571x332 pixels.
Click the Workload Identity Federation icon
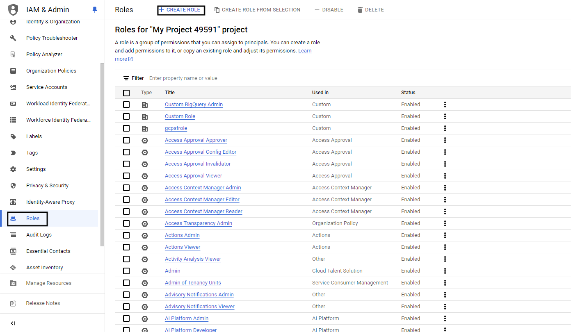(13, 104)
